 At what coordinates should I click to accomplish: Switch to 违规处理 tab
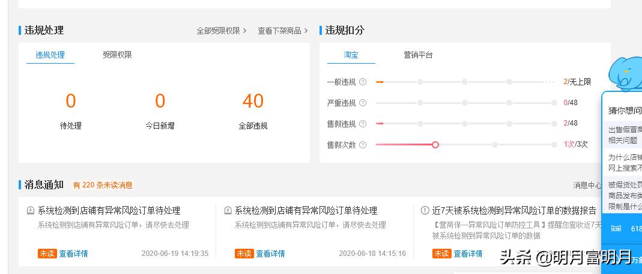click(50, 55)
